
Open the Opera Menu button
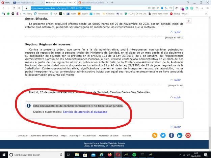pyautogui.click(x=6, y=3)
